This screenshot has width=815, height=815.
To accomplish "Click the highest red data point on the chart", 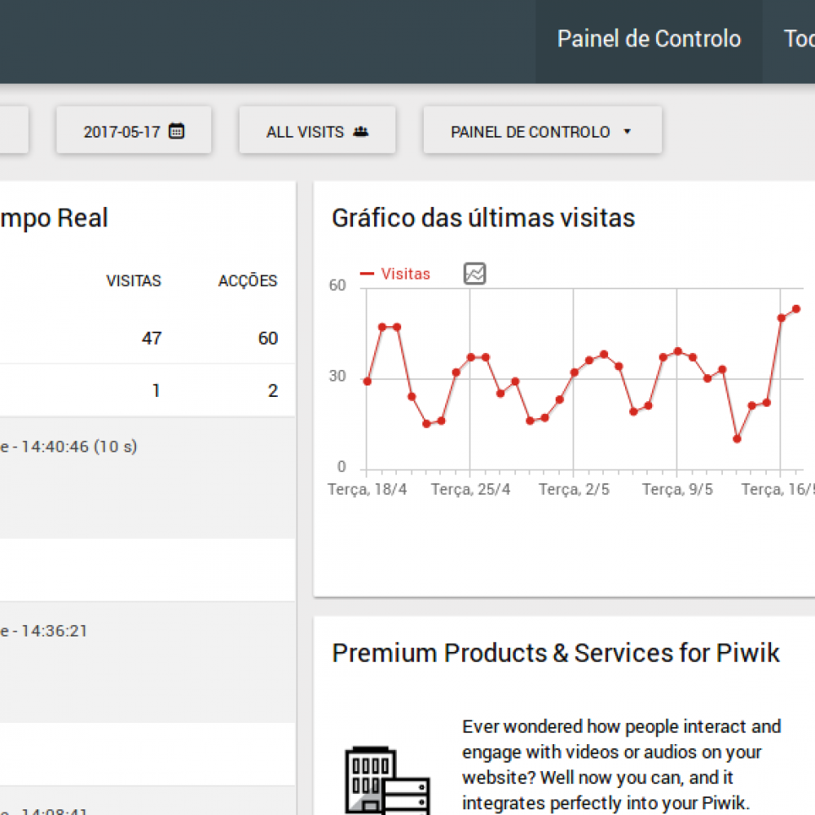I will coord(796,309).
